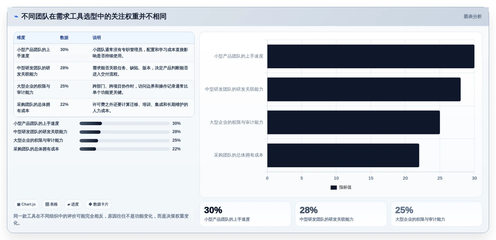Click progress bar for 小型产品团队的上手速度
This screenshot has width=496, height=240.
[x=124, y=123]
